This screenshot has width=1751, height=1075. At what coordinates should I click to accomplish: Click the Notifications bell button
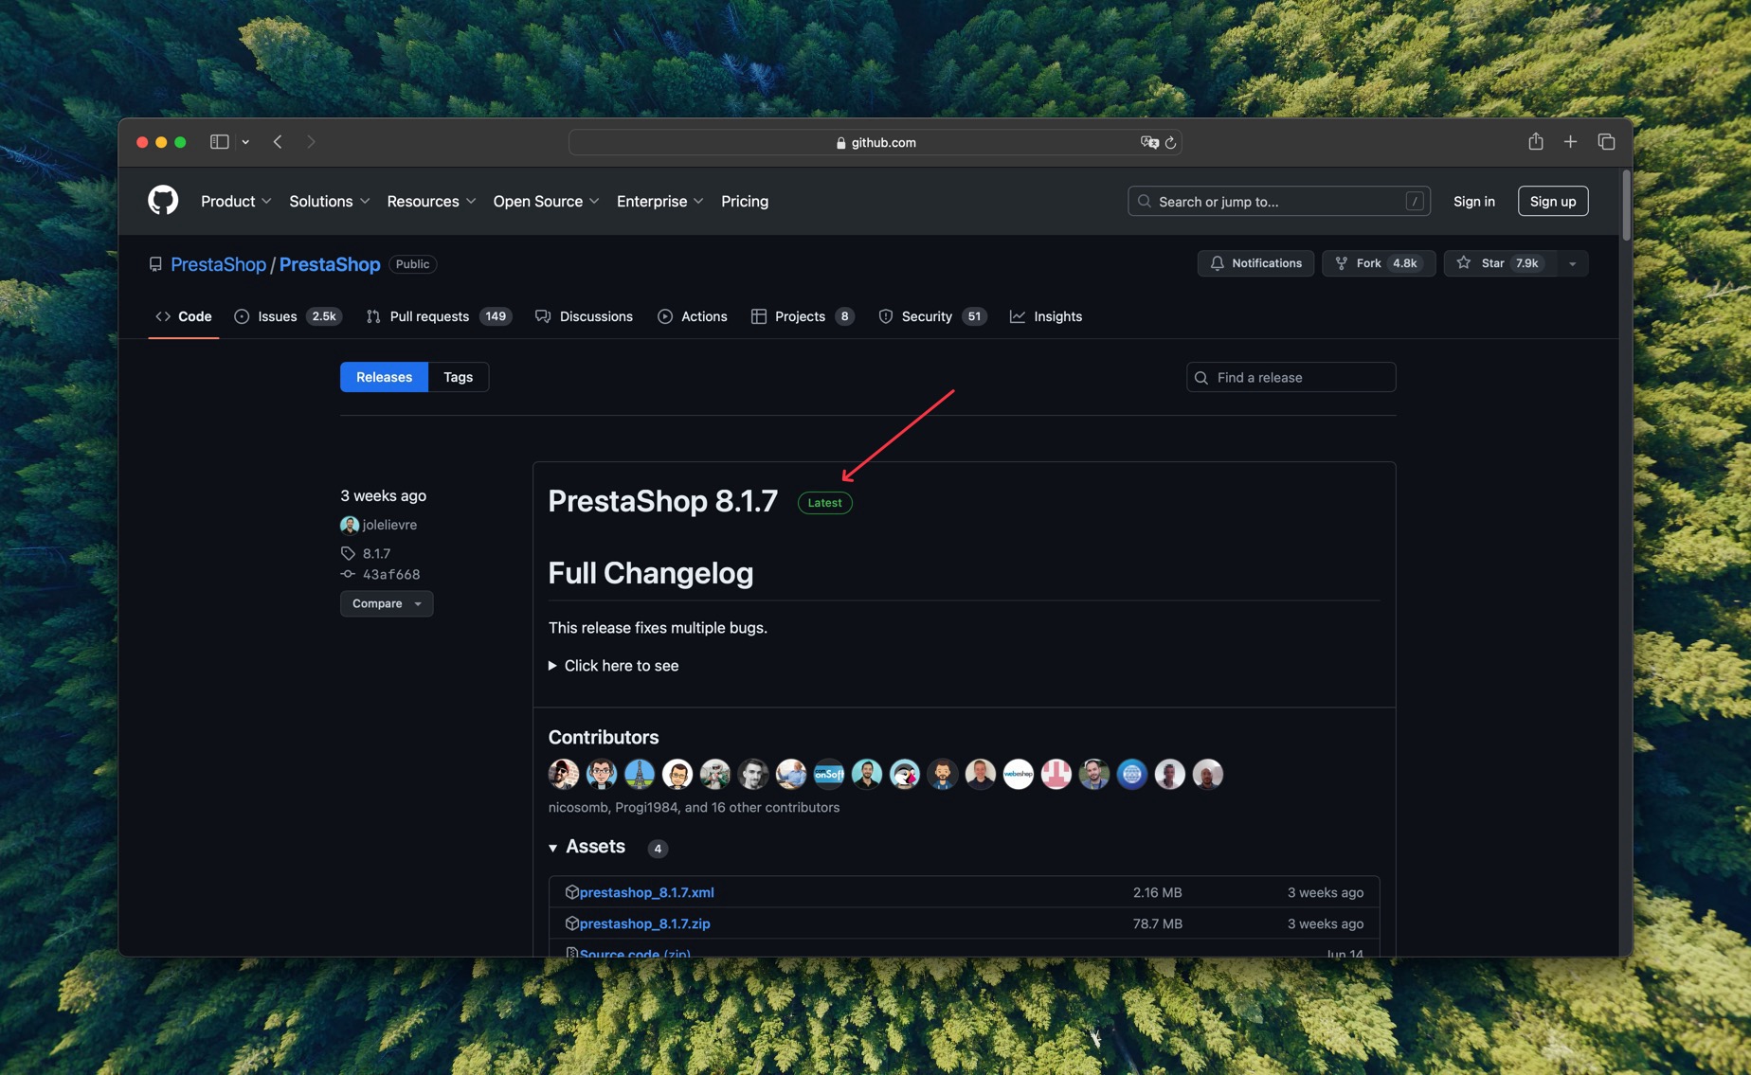tap(1255, 263)
